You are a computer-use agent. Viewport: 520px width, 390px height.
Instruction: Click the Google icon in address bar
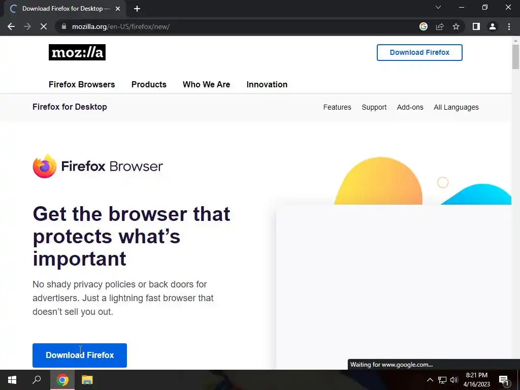click(424, 26)
